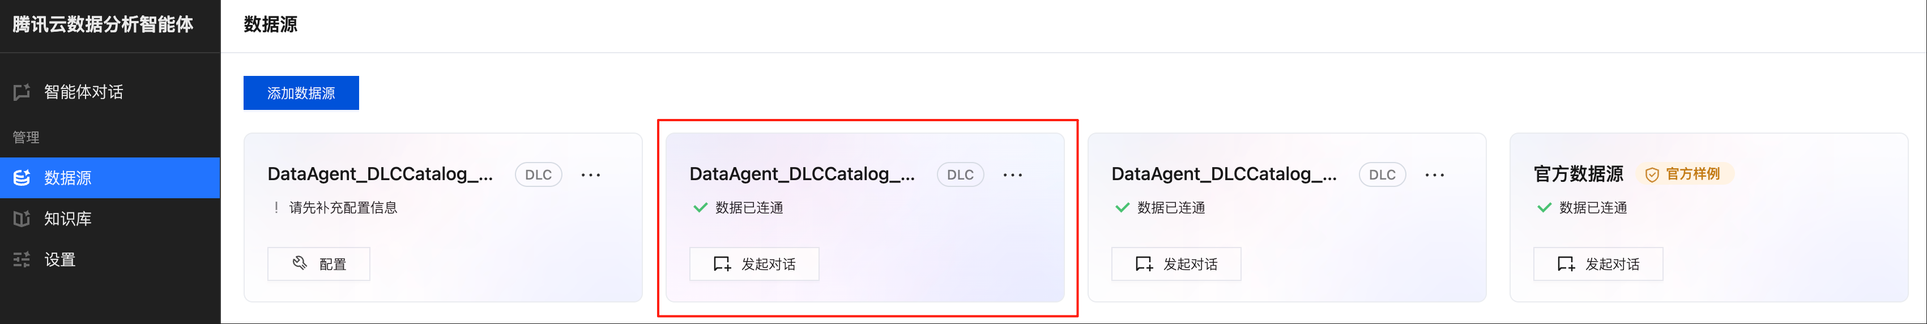This screenshot has width=1927, height=324.
Task: Expand more options on first DLC card
Action: (591, 175)
